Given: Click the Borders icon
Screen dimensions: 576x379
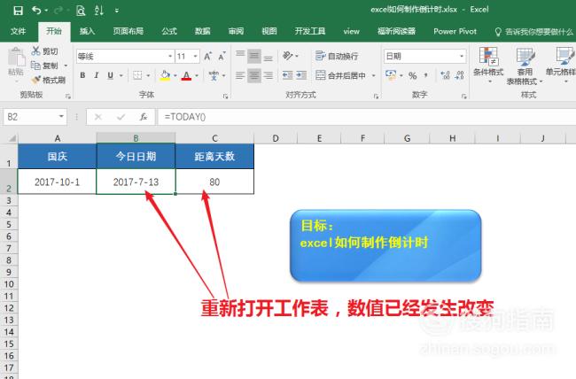Looking at the screenshot, I should tap(137, 75).
